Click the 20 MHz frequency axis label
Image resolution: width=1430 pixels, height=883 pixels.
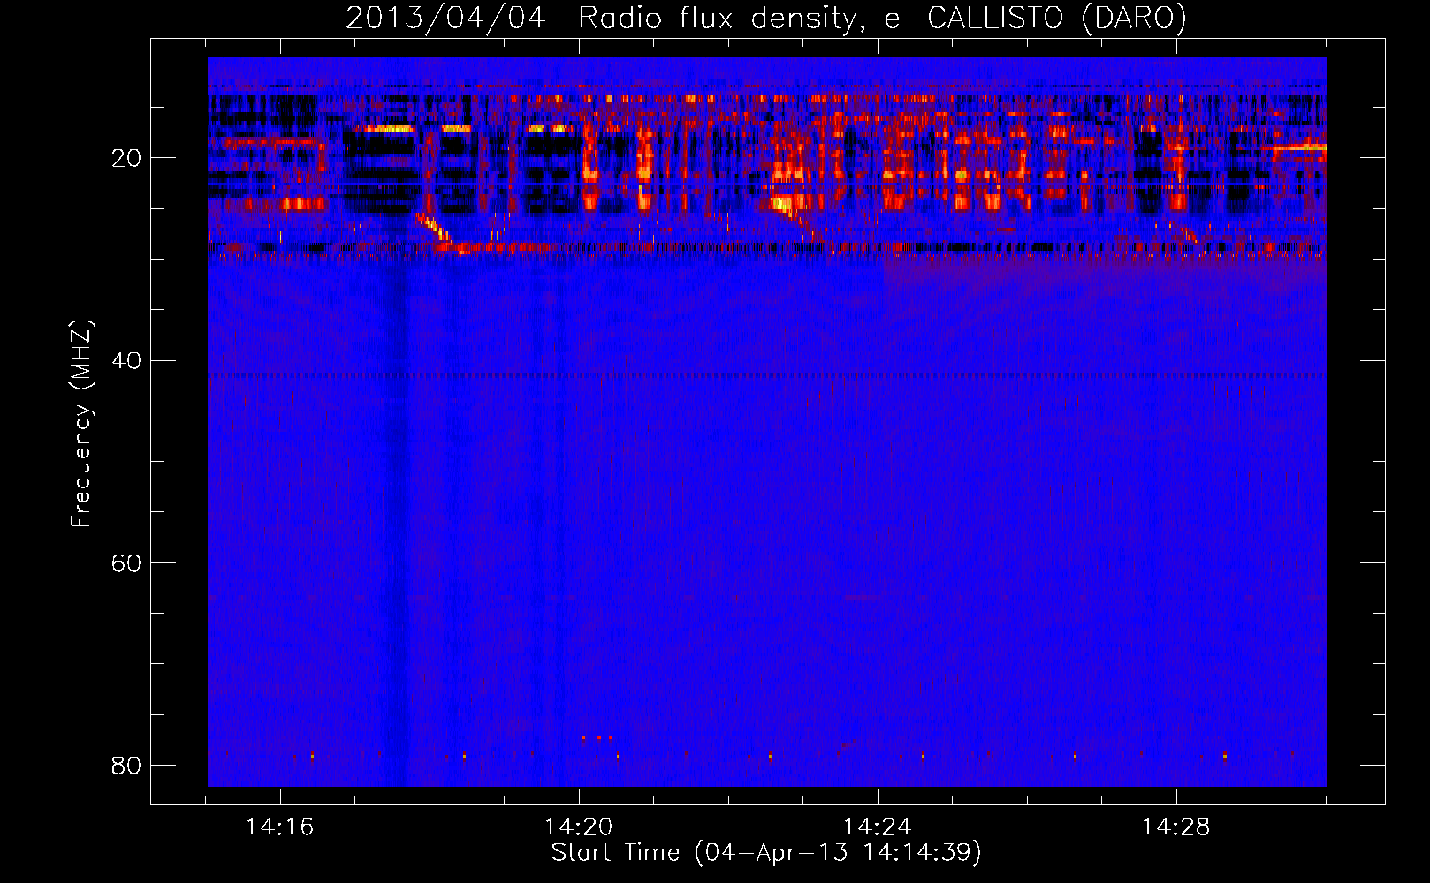click(x=126, y=158)
